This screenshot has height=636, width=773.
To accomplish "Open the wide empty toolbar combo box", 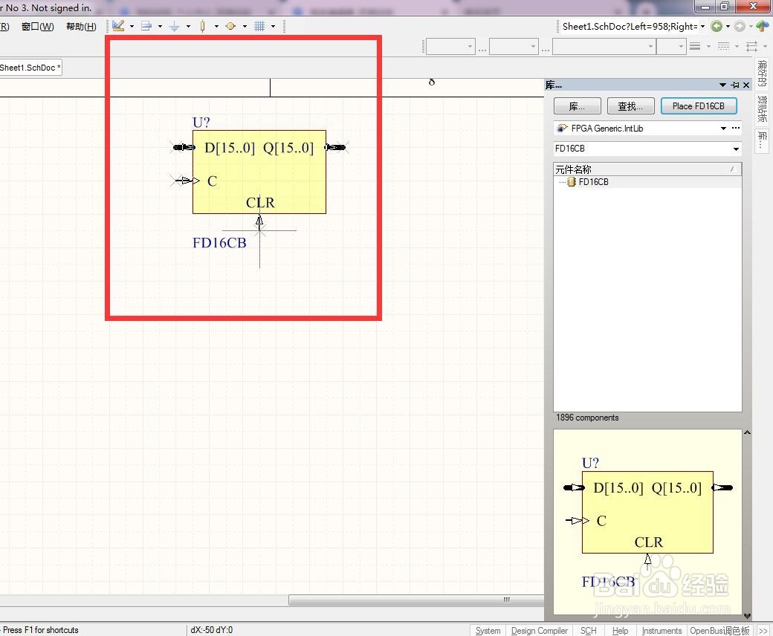I will [604, 46].
